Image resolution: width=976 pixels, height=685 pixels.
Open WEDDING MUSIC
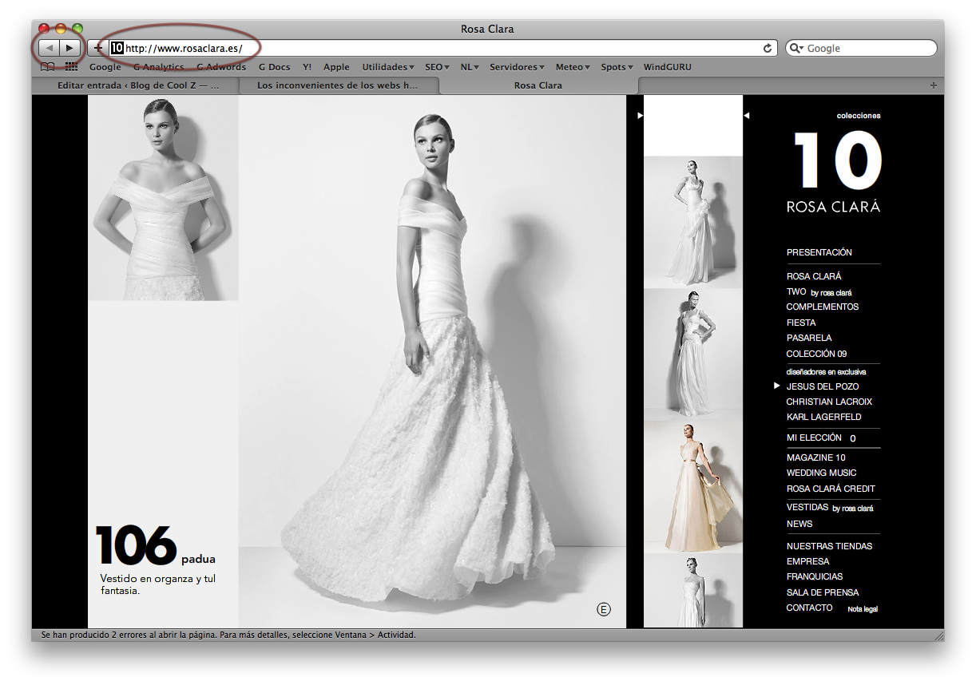pyautogui.click(x=821, y=473)
